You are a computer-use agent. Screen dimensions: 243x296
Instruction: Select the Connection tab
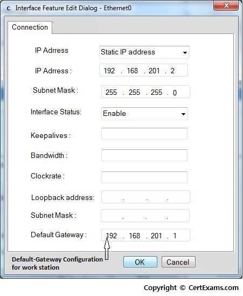click(30, 27)
